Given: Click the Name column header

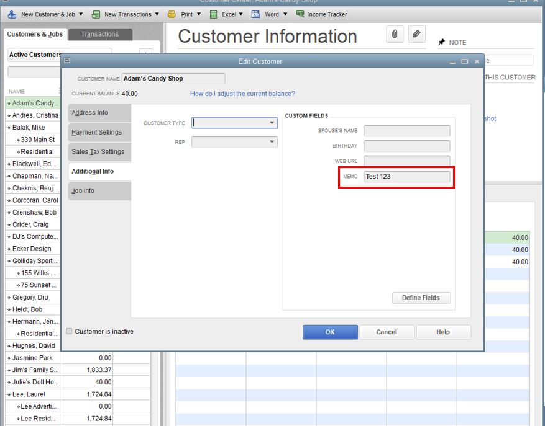Looking at the screenshot, I should click(17, 92).
